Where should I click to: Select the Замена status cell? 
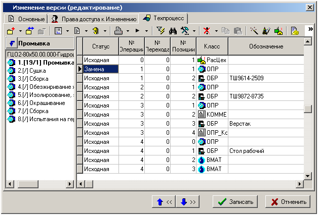100,69
